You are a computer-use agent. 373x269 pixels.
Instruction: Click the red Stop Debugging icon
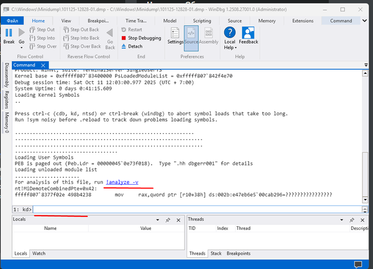(123, 38)
